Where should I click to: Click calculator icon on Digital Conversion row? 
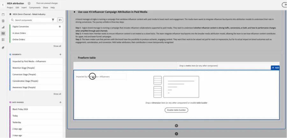point(60,27)
